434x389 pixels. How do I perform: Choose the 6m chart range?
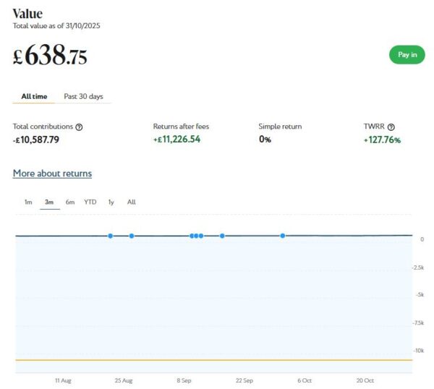coord(69,202)
